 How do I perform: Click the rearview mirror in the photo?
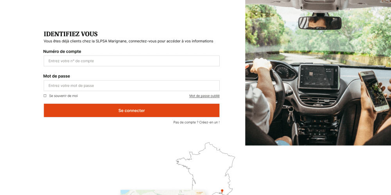coord(320,23)
